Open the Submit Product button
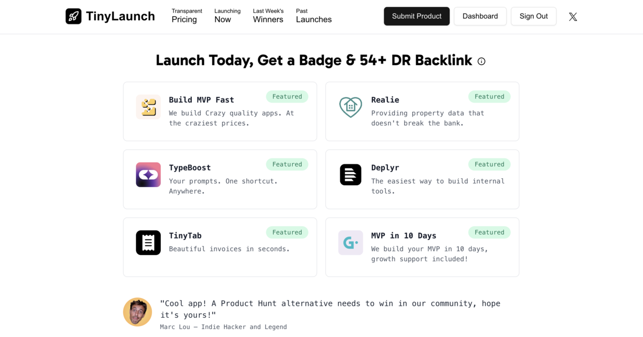Image resolution: width=643 pixels, height=337 pixels. 416,16
